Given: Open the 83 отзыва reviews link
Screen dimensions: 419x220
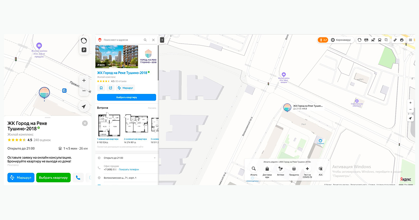Looking at the screenshot, I should [121, 81].
